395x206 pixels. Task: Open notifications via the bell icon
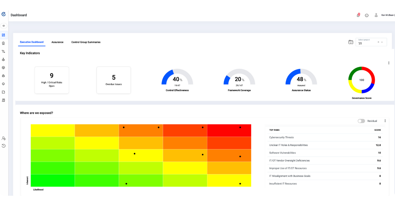tap(358, 15)
